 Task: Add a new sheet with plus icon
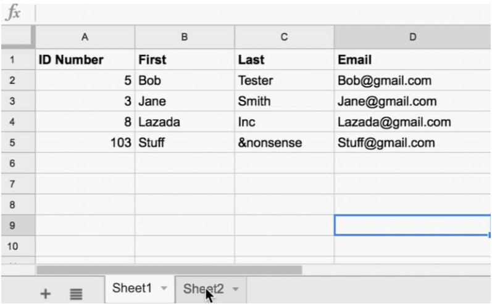click(46, 294)
